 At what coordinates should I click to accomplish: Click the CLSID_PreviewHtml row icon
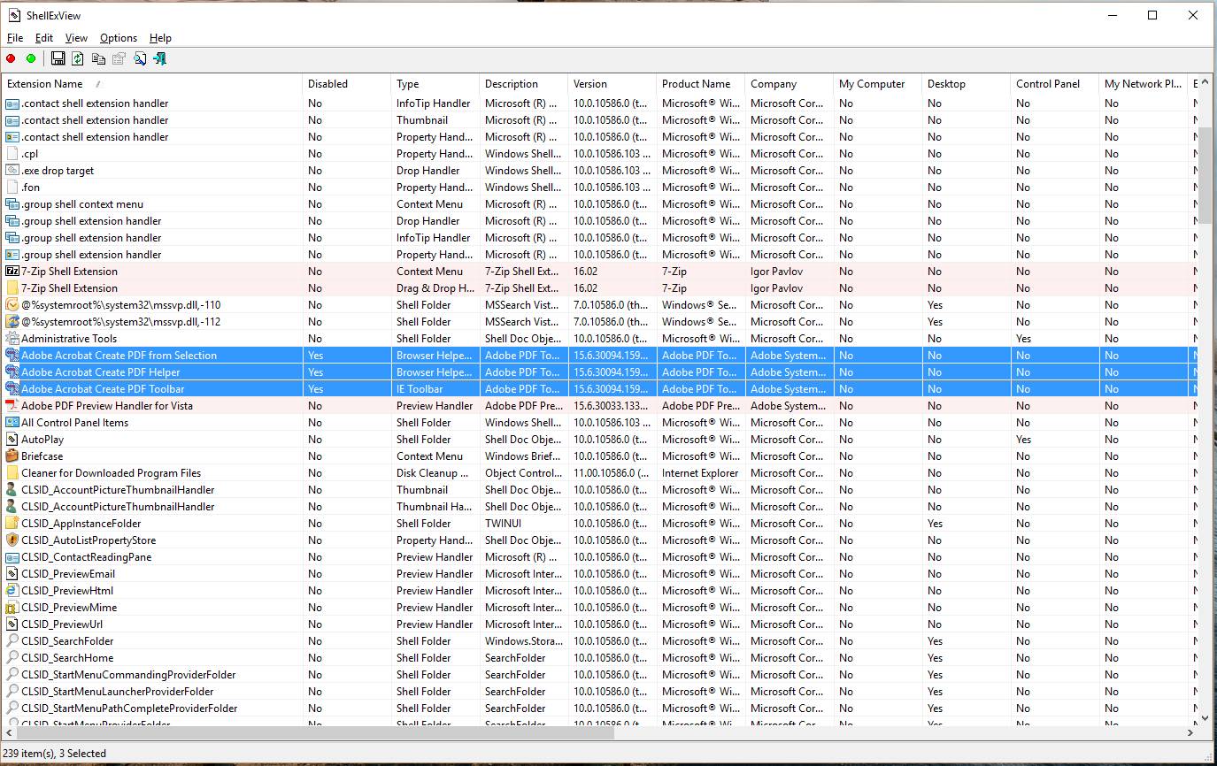[12, 591]
